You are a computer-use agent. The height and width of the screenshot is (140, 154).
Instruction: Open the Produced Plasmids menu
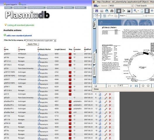coord(55,8)
